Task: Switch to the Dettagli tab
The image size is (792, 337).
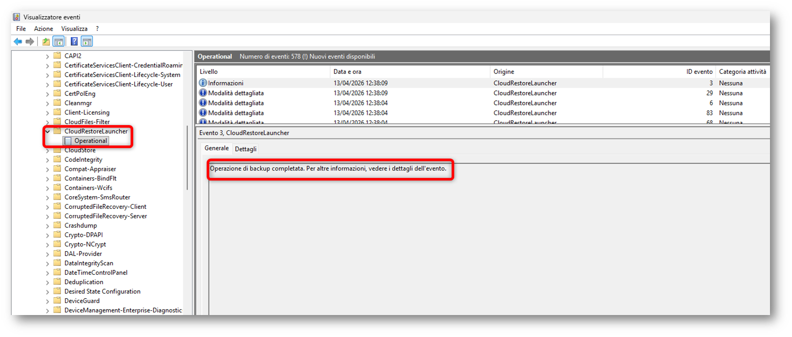Action: click(245, 149)
